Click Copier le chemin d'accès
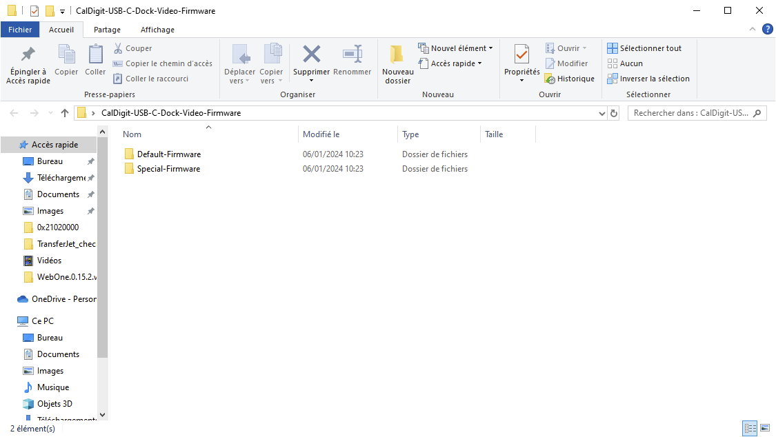Image resolution: width=776 pixels, height=437 pixels. coord(163,64)
